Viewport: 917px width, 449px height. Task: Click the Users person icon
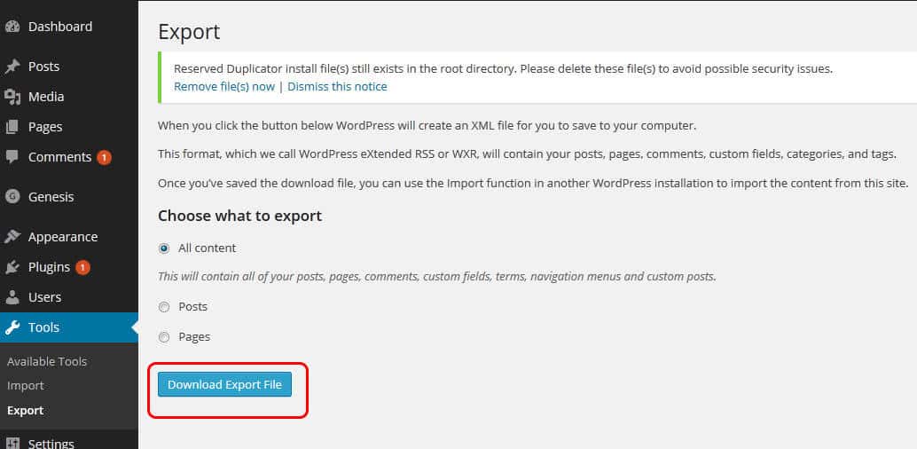tap(12, 297)
